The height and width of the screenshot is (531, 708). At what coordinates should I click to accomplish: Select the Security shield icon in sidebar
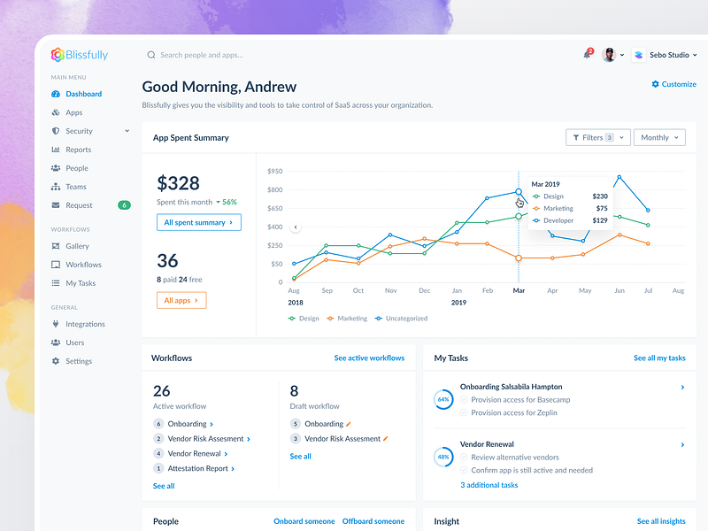click(x=56, y=131)
